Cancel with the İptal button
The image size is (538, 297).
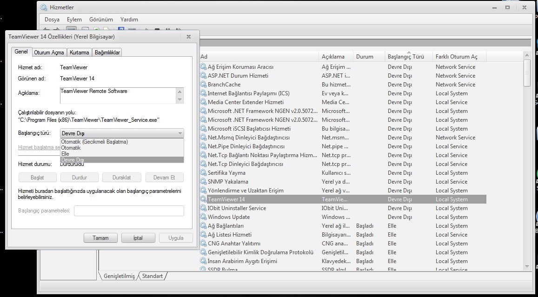[x=138, y=238]
